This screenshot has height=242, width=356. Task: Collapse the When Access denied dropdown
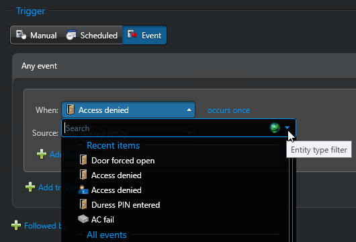click(128, 110)
